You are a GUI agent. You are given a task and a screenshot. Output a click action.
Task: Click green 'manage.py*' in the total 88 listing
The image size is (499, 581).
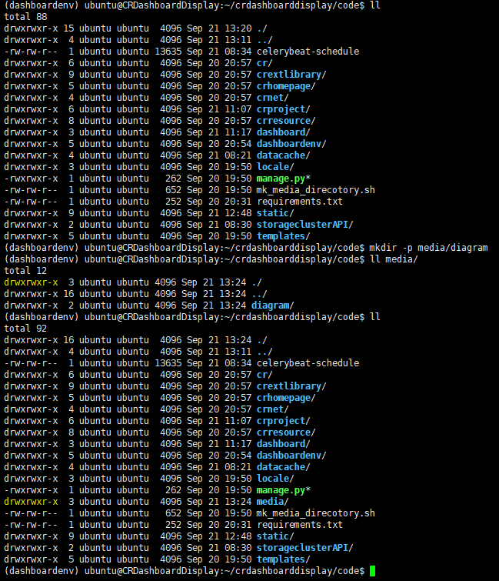tap(283, 179)
